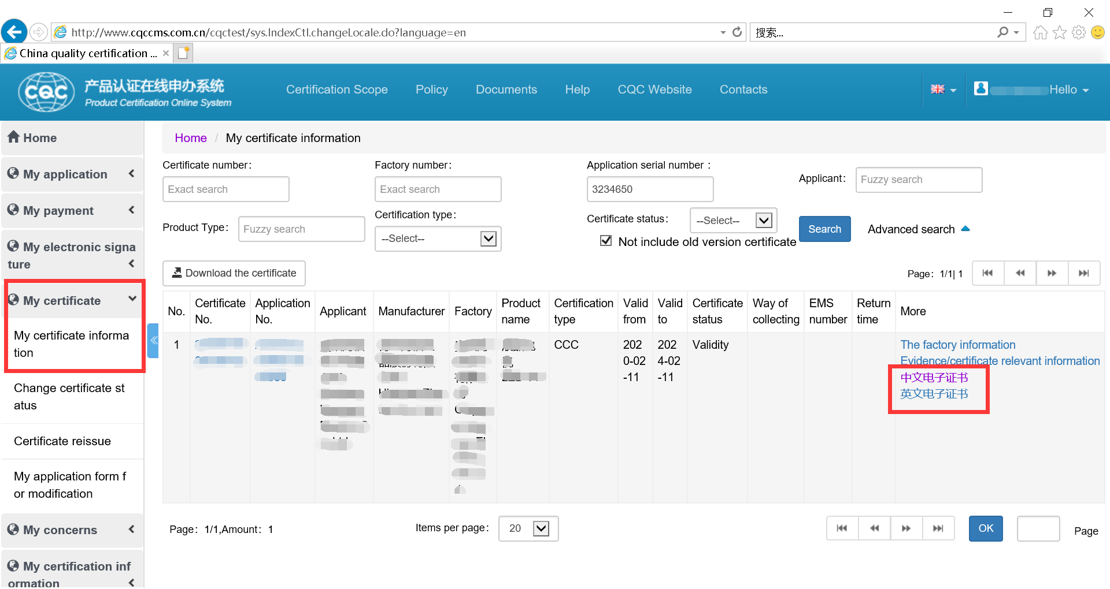Change items per page dropdown
Image resolution: width=1110 pixels, height=589 pixels.
coord(528,528)
